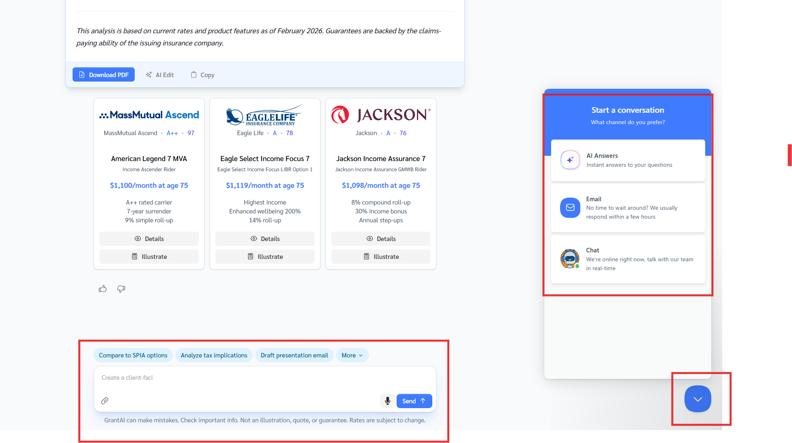
Task: Illustrate the Eagle Select Income Focus 7
Action: pyautogui.click(x=265, y=256)
